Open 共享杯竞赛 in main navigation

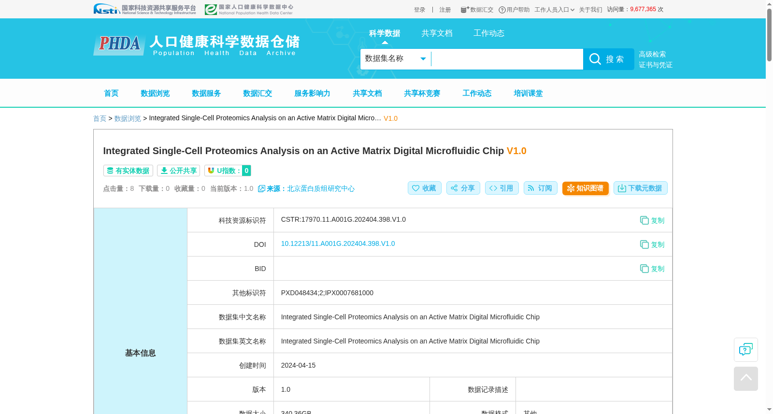tap(422, 93)
